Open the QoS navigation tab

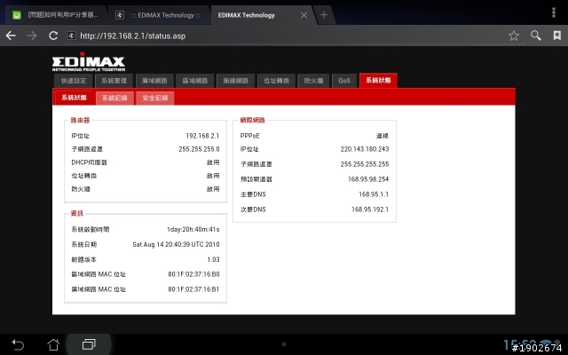(x=344, y=81)
